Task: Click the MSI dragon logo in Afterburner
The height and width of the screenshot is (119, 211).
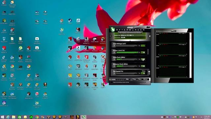Action: [113, 29]
